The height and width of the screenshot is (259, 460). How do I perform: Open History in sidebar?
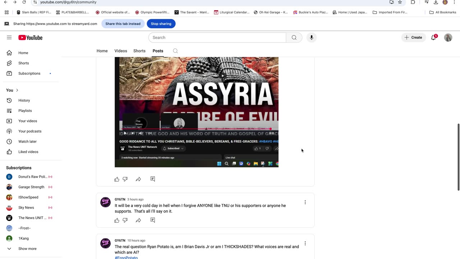31,100
